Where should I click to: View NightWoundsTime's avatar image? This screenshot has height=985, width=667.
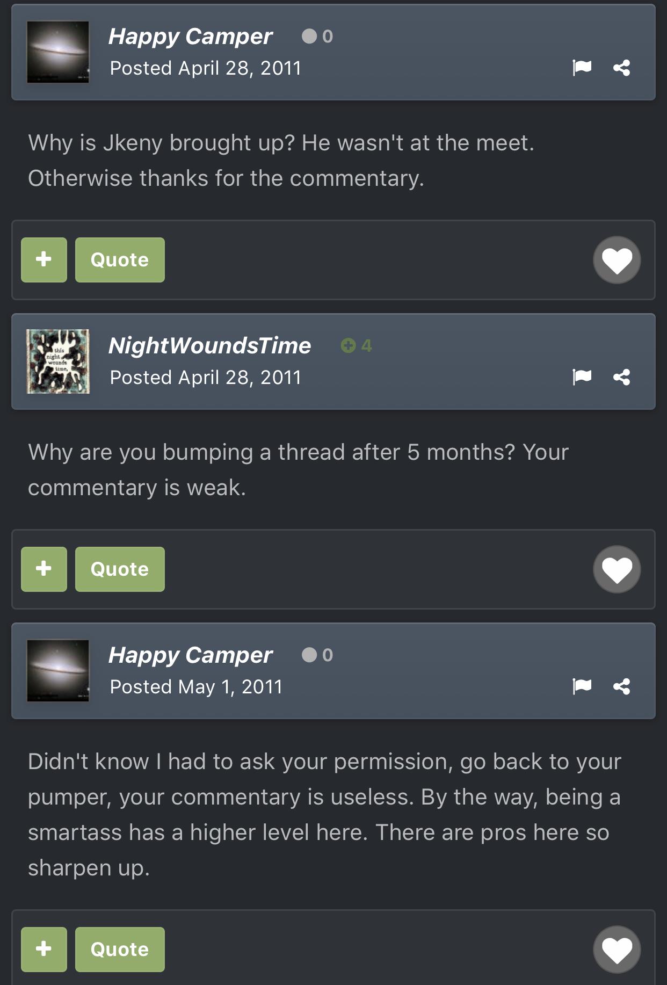click(58, 361)
